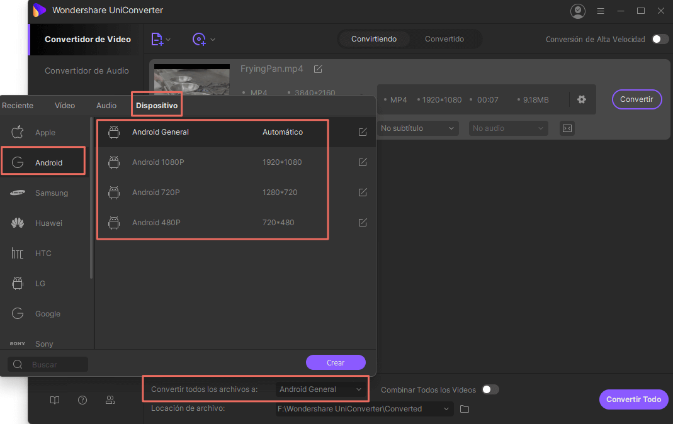Screen dimensions: 673x424
Task: Open the No subtítulo dropdown
Action: pos(417,128)
